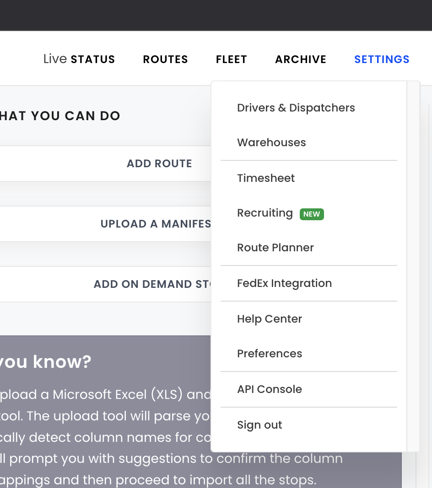Select Drivers & Dispatchers from the menu

click(296, 108)
